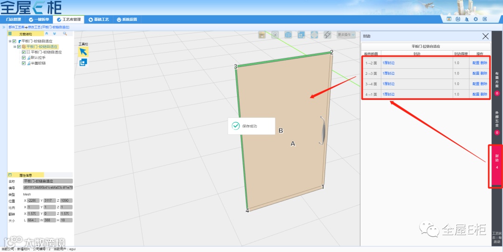Click the first screen icon in top-right header
503x252 pixels.
click(449, 19)
